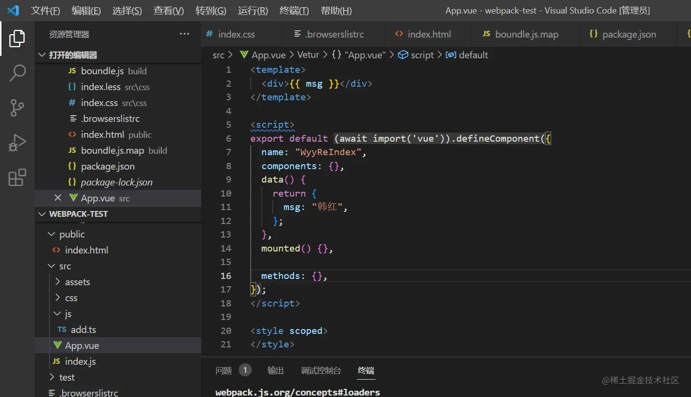Image resolution: width=691 pixels, height=397 pixels.
Task: Click the lines icon beside .browserslistrc in open editors
Action: click(73, 119)
